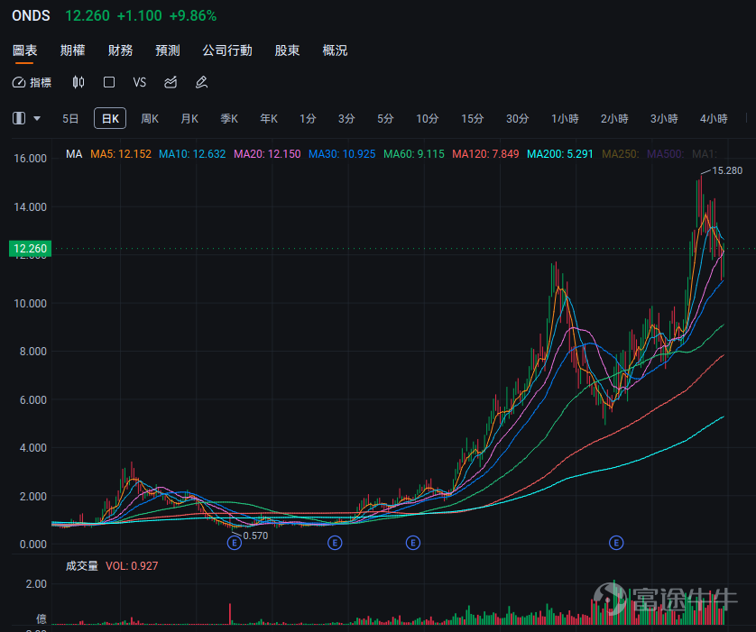Click VOL: 0.927 volume value
Screen dimensions: 756x632
pos(132,566)
